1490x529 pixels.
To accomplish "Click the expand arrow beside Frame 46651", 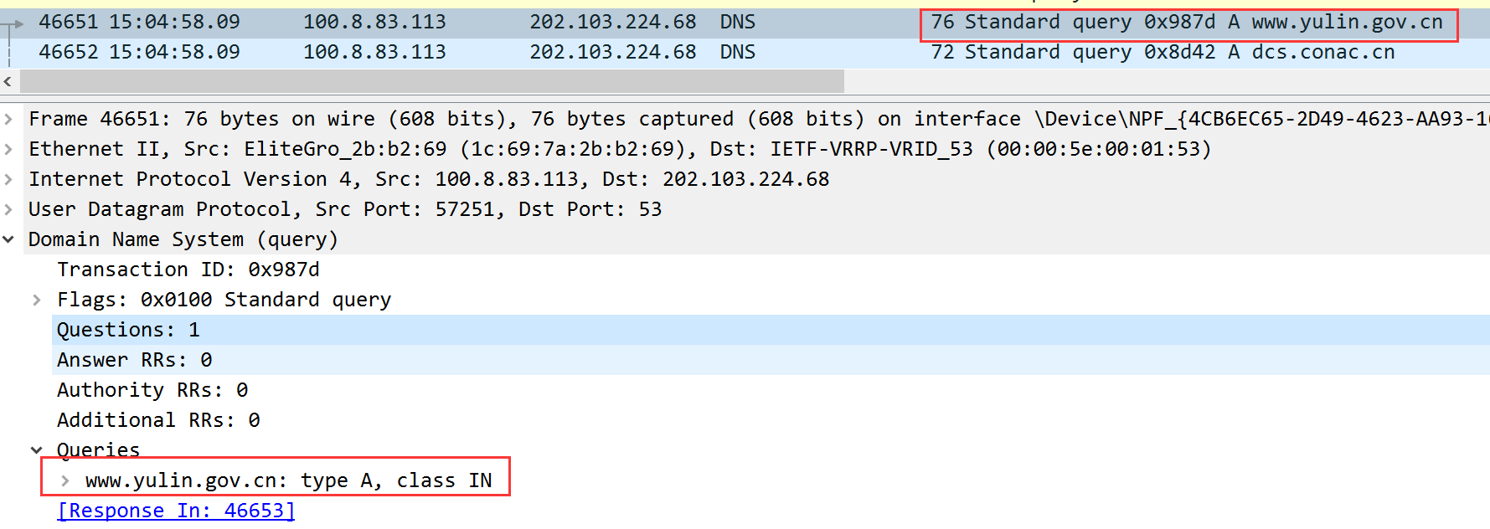I will (8, 119).
